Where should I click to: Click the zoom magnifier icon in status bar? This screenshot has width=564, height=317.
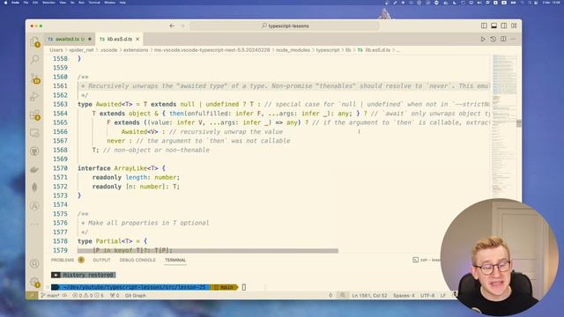(343, 296)
